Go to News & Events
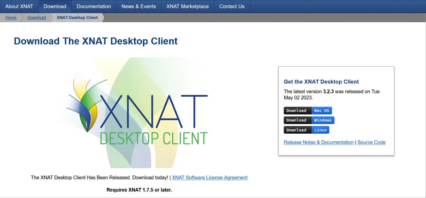 point(138,6)
